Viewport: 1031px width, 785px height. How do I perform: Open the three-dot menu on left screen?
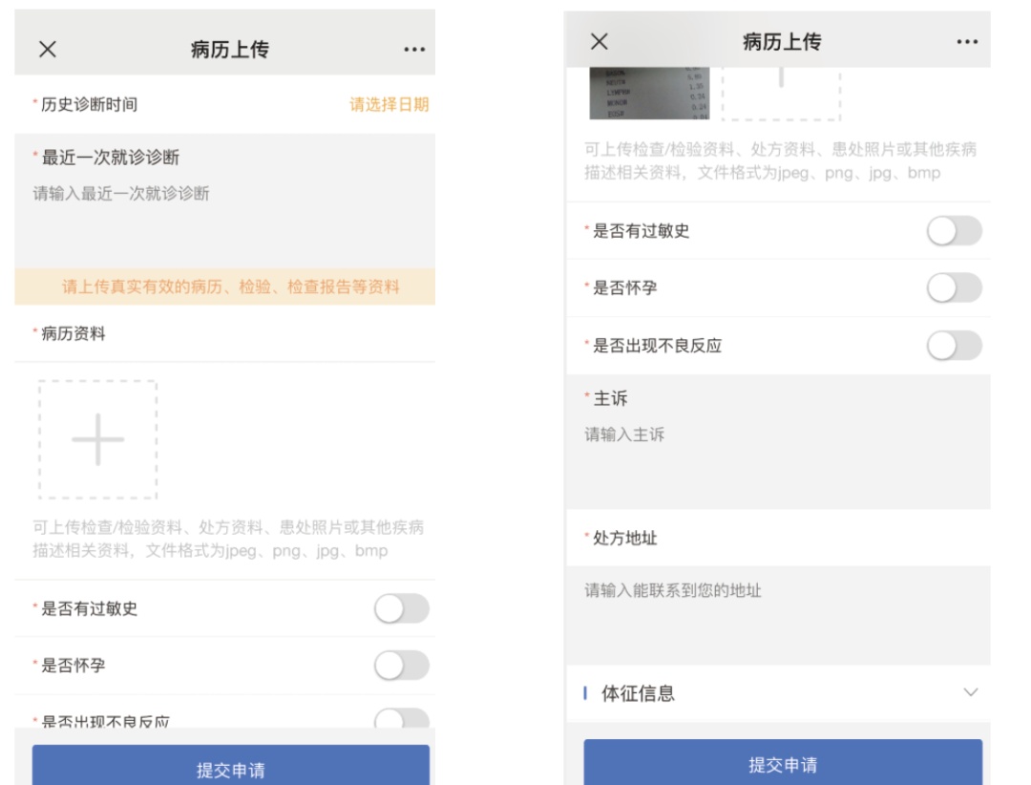click(413, 51)
